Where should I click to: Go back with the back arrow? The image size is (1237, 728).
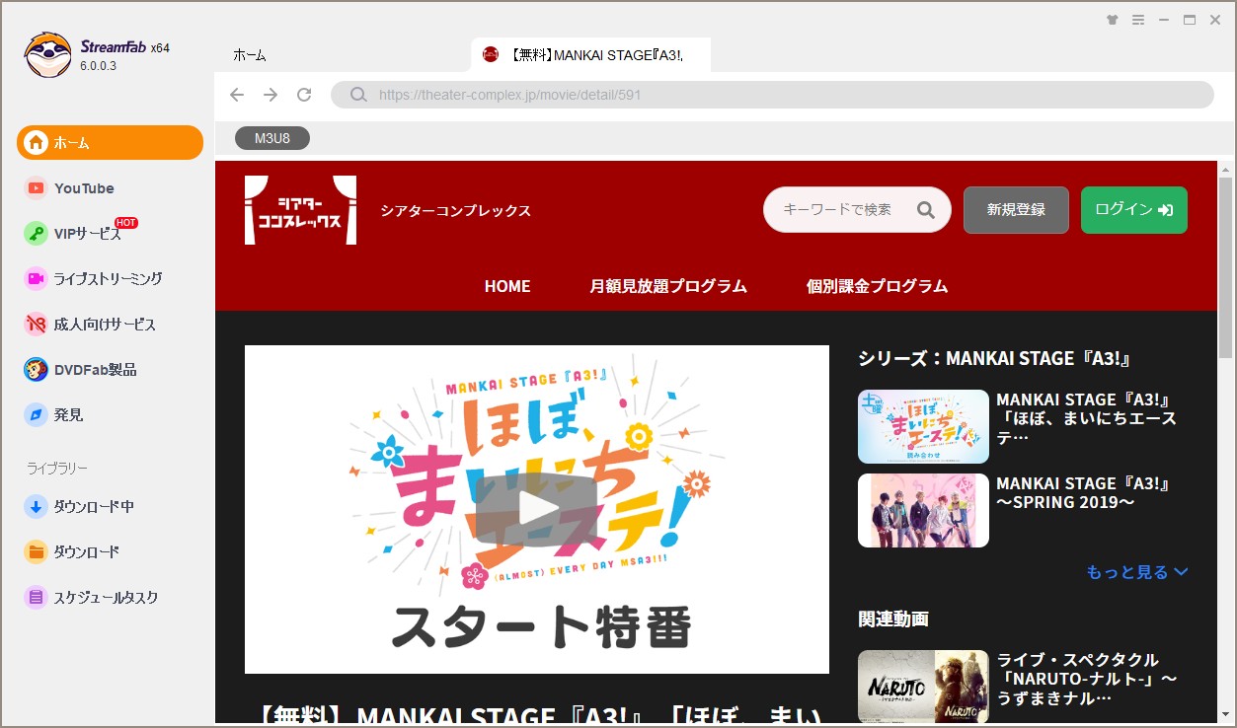(237, 95)
